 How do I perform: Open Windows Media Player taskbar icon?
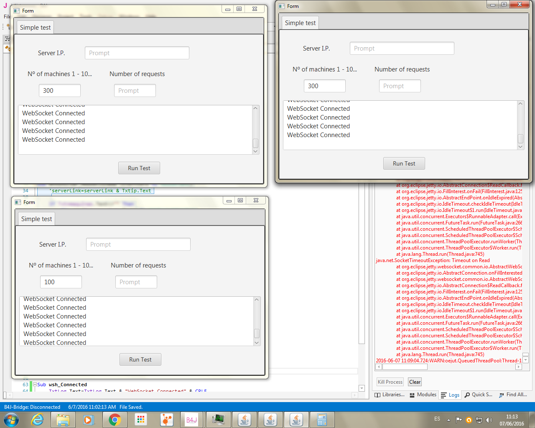89,420
